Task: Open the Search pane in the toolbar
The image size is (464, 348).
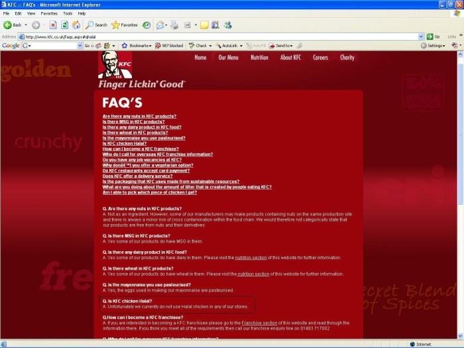Action: (95, 25)
